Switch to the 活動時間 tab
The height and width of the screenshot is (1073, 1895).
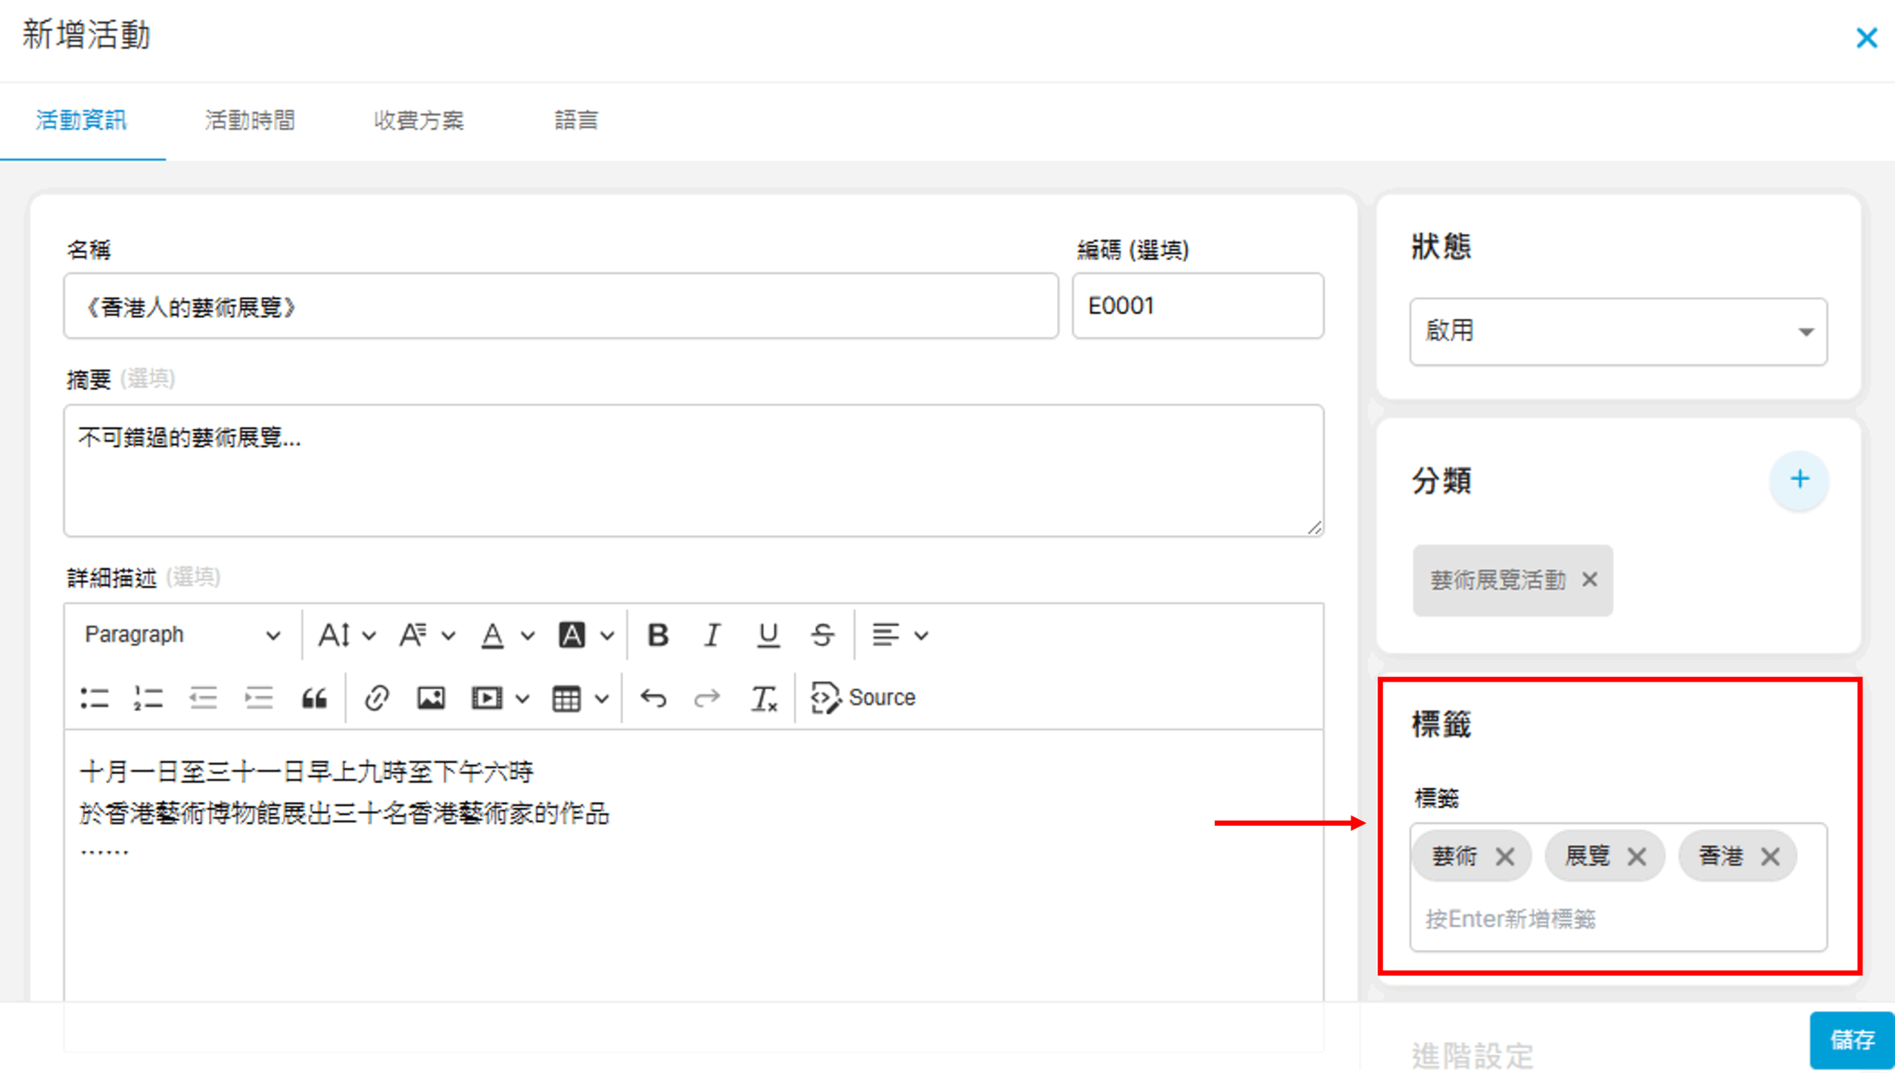click(250, 120)
